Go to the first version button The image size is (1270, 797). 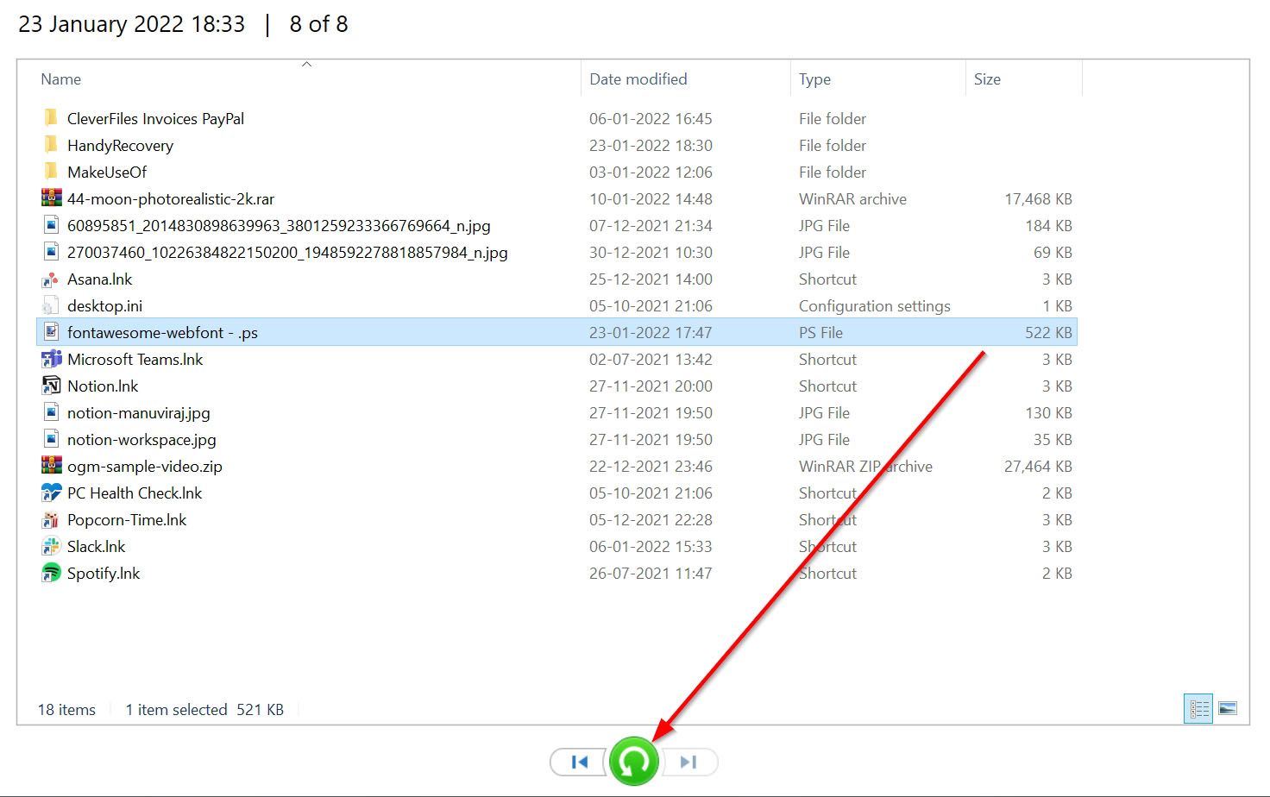(579, 762)
